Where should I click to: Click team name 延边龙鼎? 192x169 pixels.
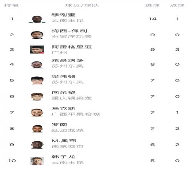coord(68,130)
